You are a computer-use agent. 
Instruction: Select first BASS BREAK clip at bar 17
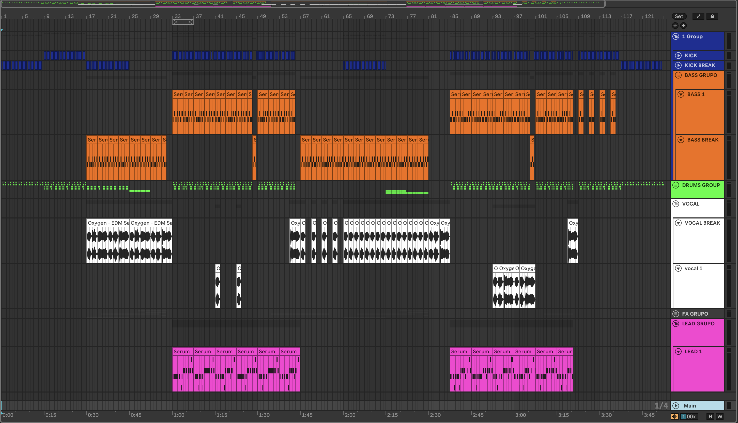click(92, 158)
